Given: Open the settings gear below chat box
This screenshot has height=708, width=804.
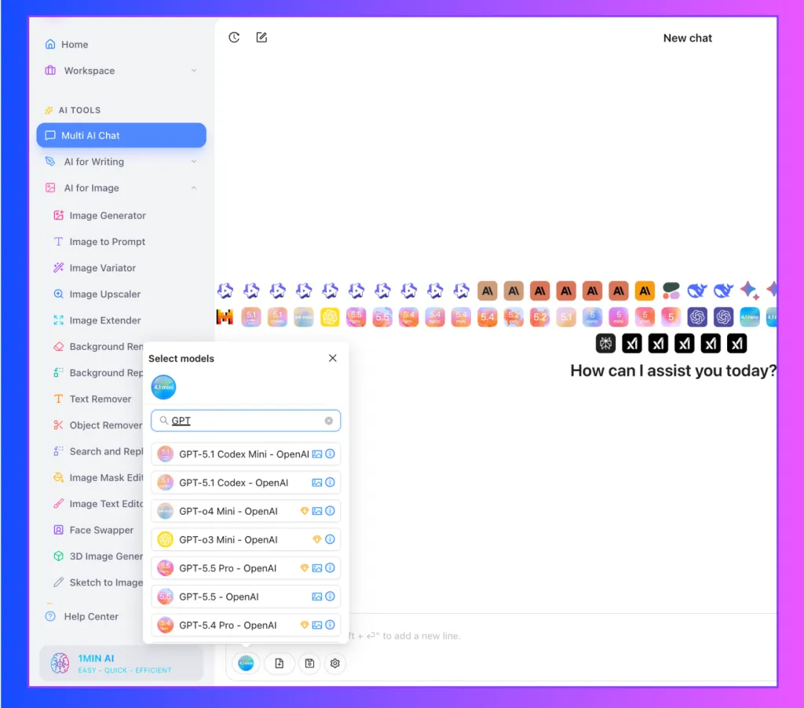Looking at the screenshot, I should point(334,663).
